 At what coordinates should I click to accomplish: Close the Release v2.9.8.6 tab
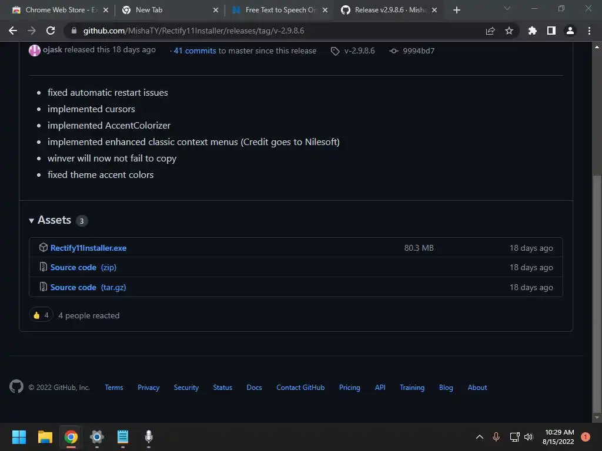(x=434, y=11)
